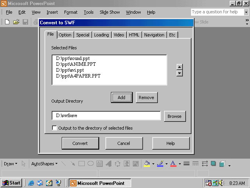Click the Save floppy disk icon
Screen dimensions: 250x188
click(25, 22)
